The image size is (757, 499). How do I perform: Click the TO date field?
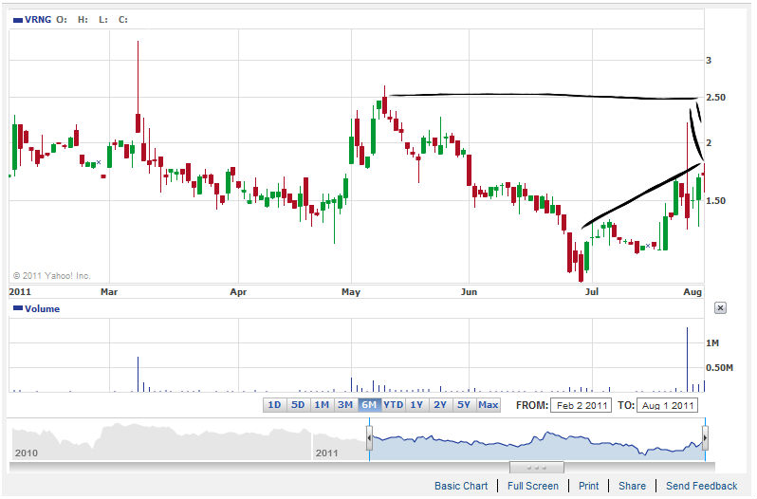point(668,405)
